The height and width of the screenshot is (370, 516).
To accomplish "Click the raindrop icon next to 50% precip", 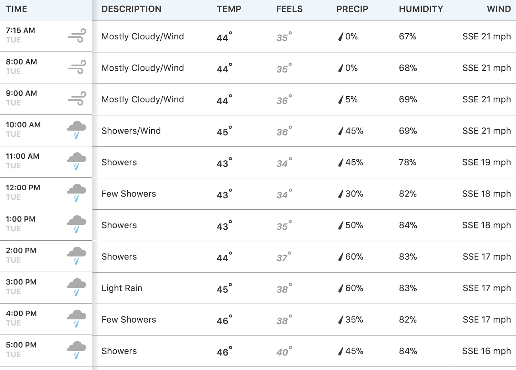I will pos(341,225).
